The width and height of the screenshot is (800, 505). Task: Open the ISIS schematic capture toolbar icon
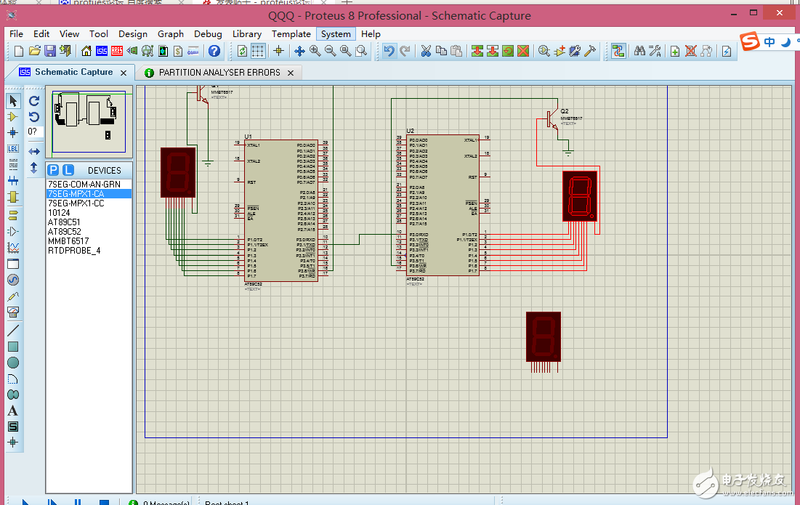point(102,51)
